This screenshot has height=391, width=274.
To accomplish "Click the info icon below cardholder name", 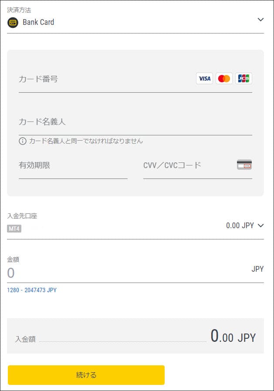I will point(23,141).
